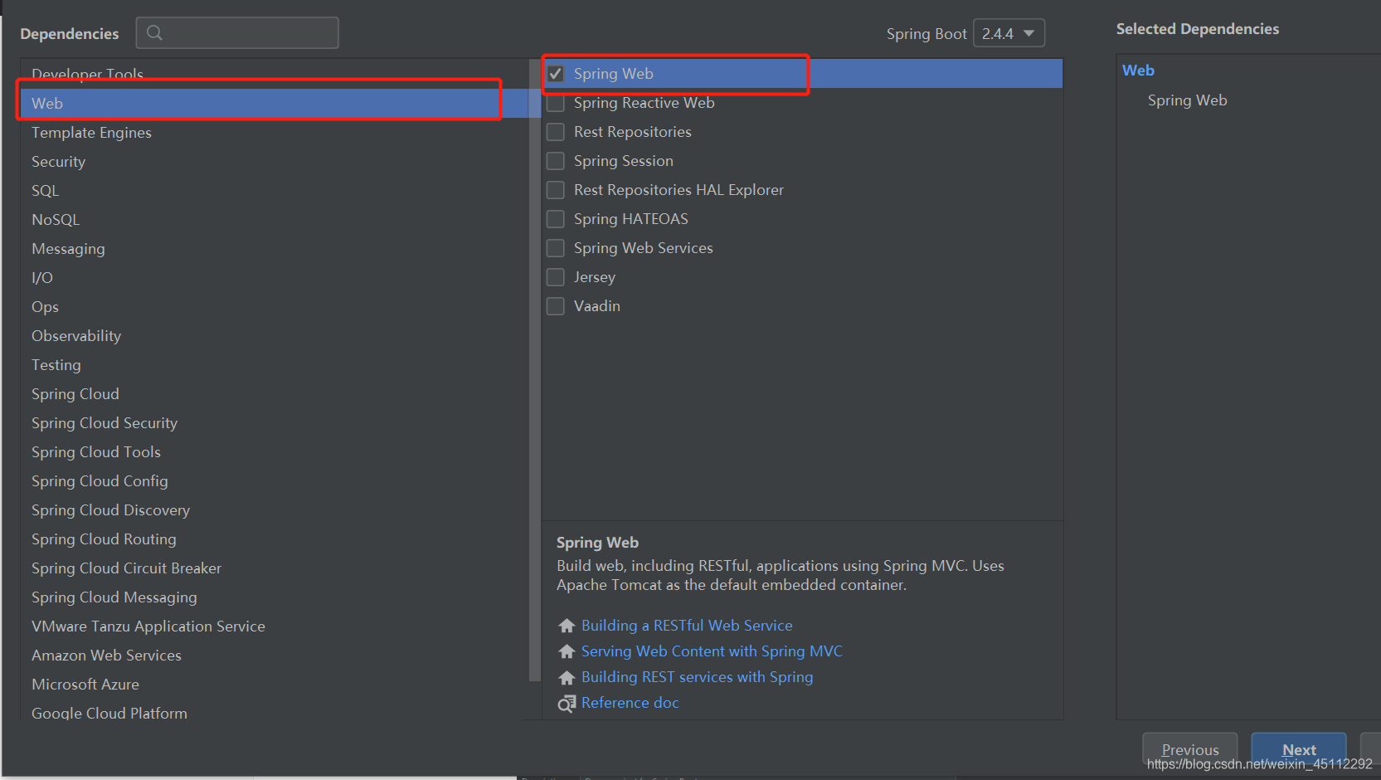This screenshot has width=1381, height=780.
Task: Enable Rest Repositories HAL Explorer checkbox
Action: pos(556,190)
